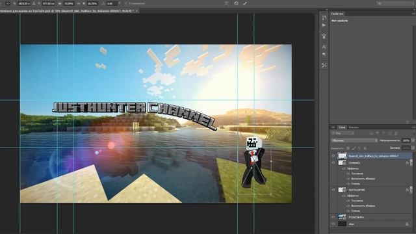Filter layers by adjustment layer icon

(377, 133)
